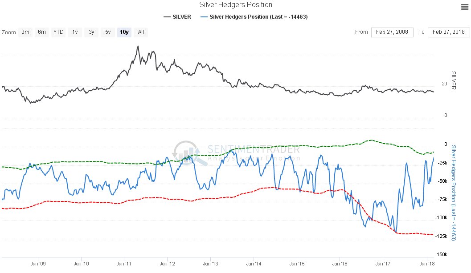Click the silver price peak in 2011

[x=138, y=46]
